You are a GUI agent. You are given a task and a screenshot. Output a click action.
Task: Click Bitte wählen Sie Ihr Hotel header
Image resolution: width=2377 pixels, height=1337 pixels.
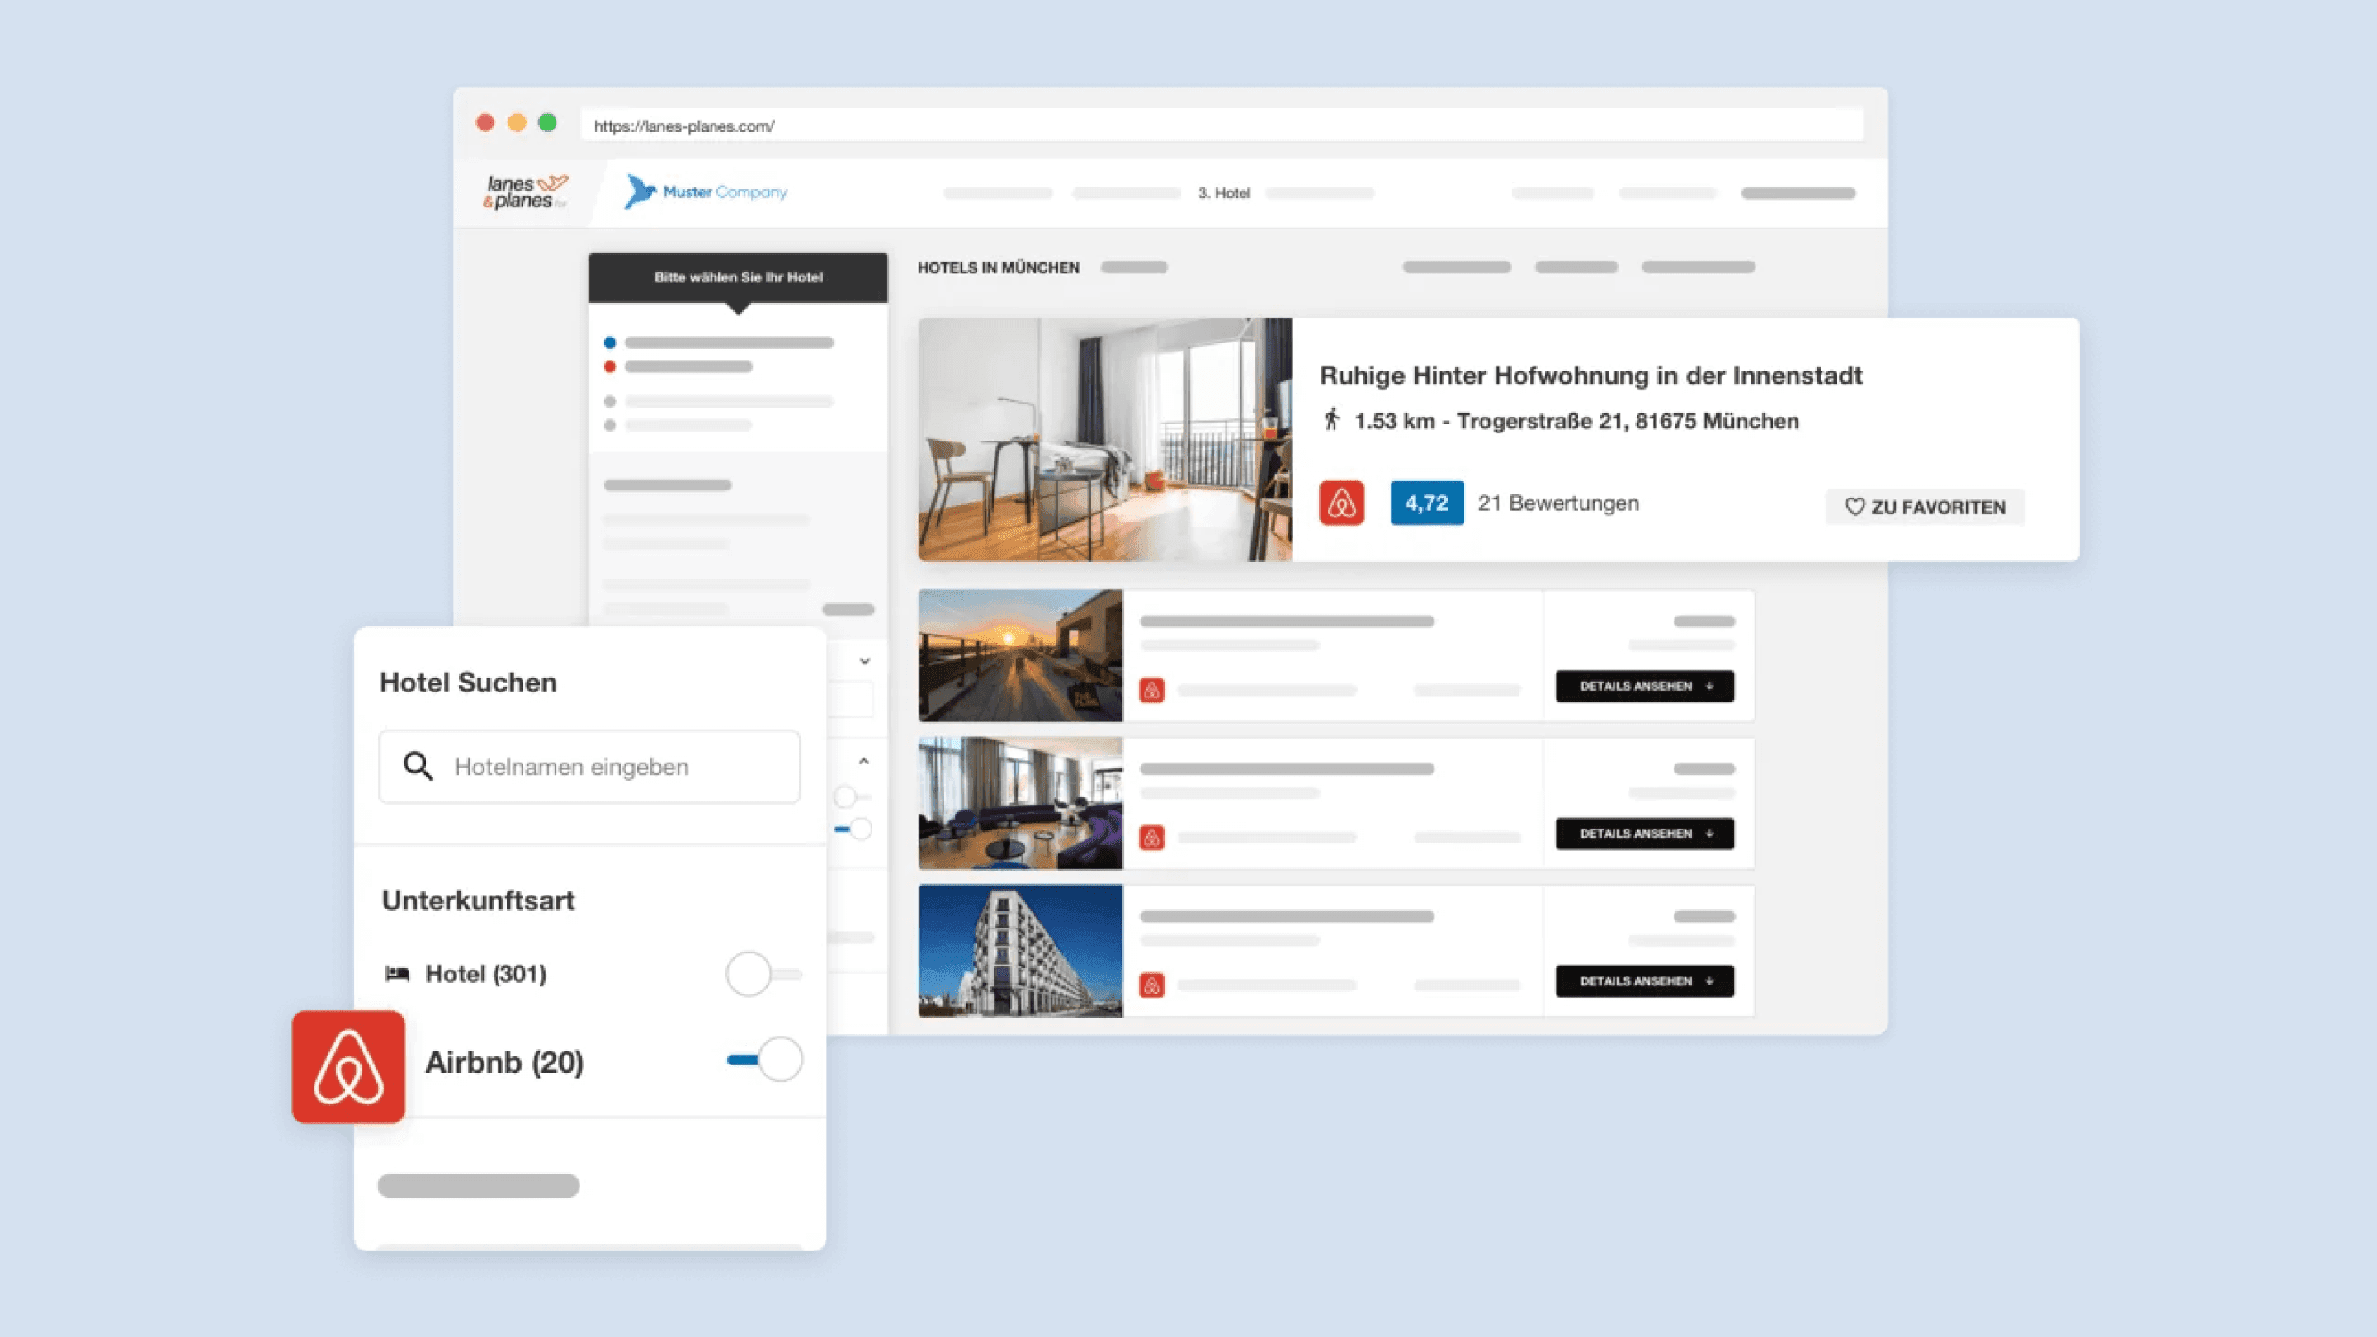738,276
